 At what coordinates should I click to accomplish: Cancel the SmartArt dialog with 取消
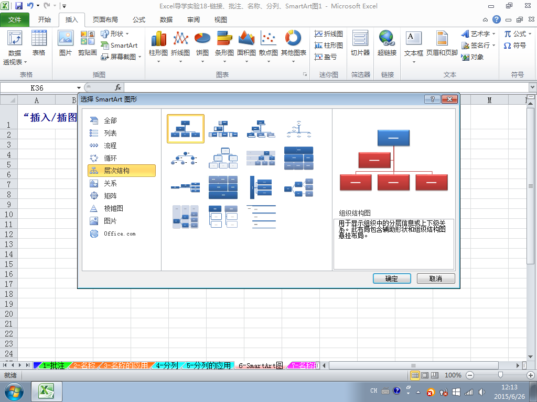tap(436, 278)
